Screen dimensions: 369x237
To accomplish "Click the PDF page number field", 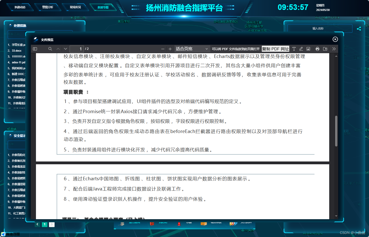I will pyautogui.click(x=77, y=49).
